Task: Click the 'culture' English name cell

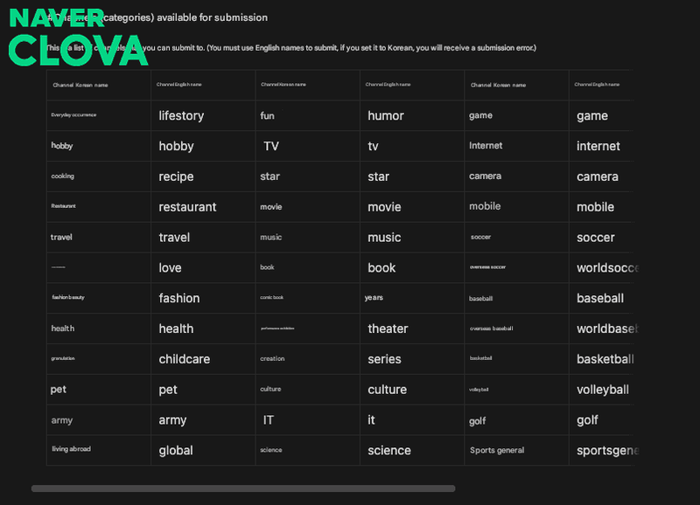Action: 412,390
